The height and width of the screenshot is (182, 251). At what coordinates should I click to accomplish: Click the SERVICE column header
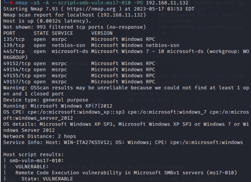coord(62,33)
